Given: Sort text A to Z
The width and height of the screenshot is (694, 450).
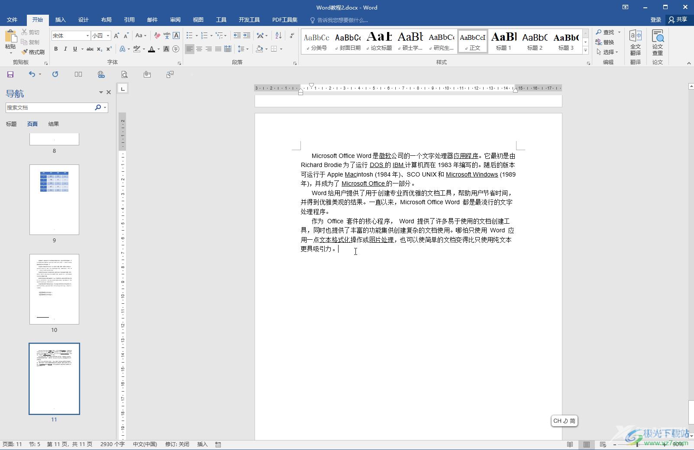Looking at the screenshot, I should pyautogui.click(x=278, y=35).
